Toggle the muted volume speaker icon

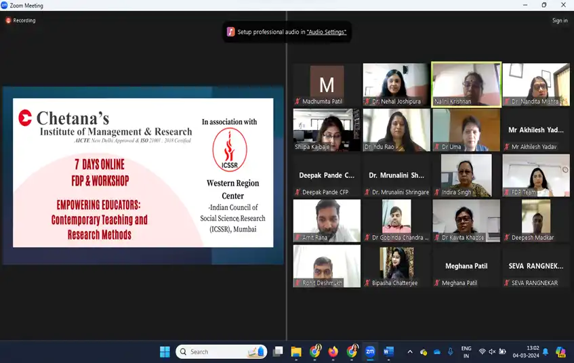coord(493,351)
